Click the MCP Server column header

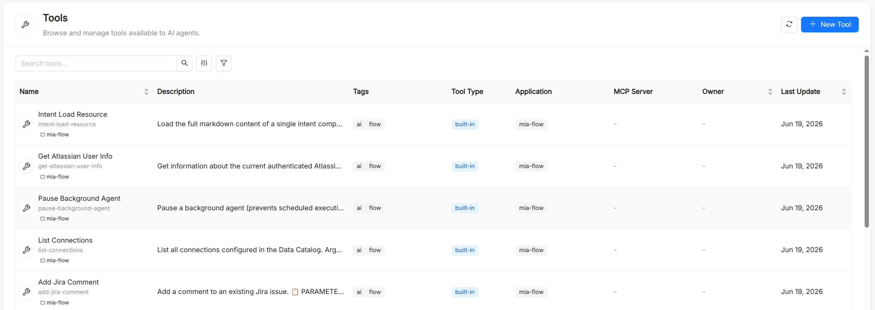pyautogui.click(x=633, y=92)
